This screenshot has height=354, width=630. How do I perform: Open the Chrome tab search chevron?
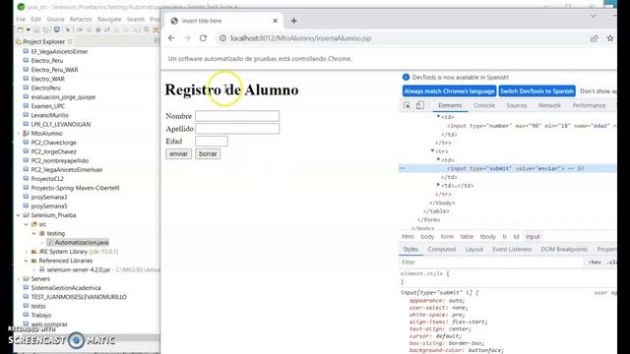593,16
